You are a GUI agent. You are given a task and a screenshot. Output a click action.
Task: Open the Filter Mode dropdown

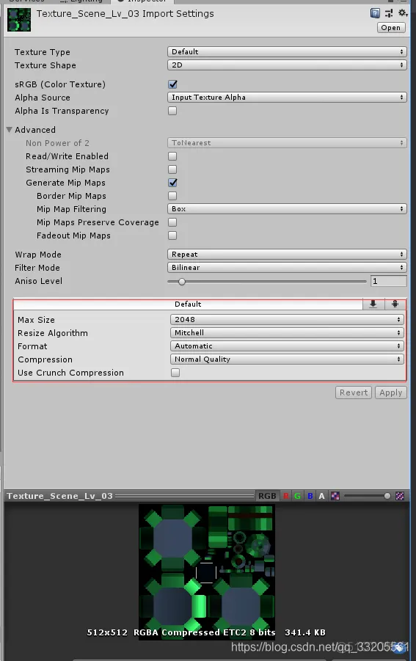pos(287,267)
